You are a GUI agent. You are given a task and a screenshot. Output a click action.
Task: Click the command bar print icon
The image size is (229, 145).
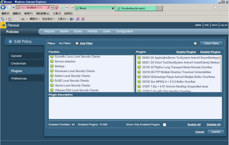pos(23,19)
